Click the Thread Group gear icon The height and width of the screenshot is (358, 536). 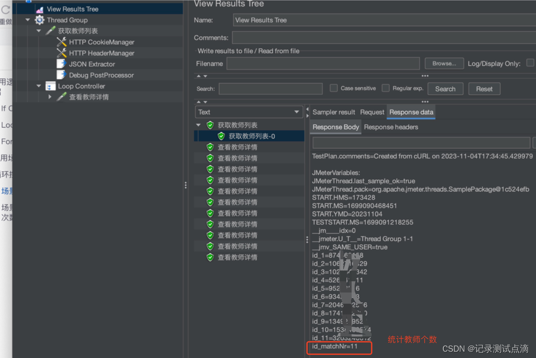click(39, 20)
